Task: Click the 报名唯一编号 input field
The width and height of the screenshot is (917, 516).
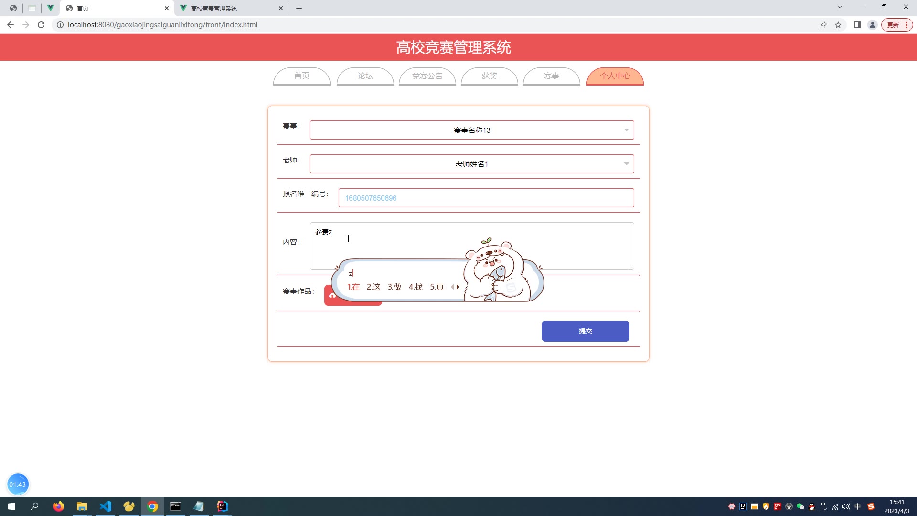Action: click(486, 198)
